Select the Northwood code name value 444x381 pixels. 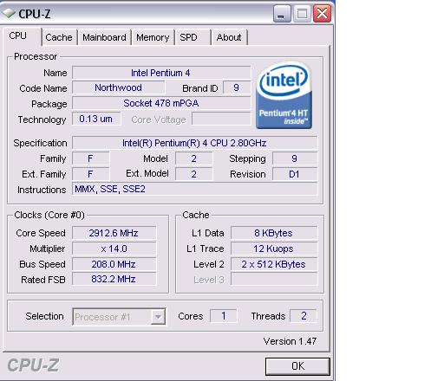[119, 87]
